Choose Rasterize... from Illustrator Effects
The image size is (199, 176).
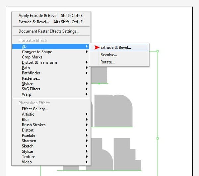tap(31, 78)
